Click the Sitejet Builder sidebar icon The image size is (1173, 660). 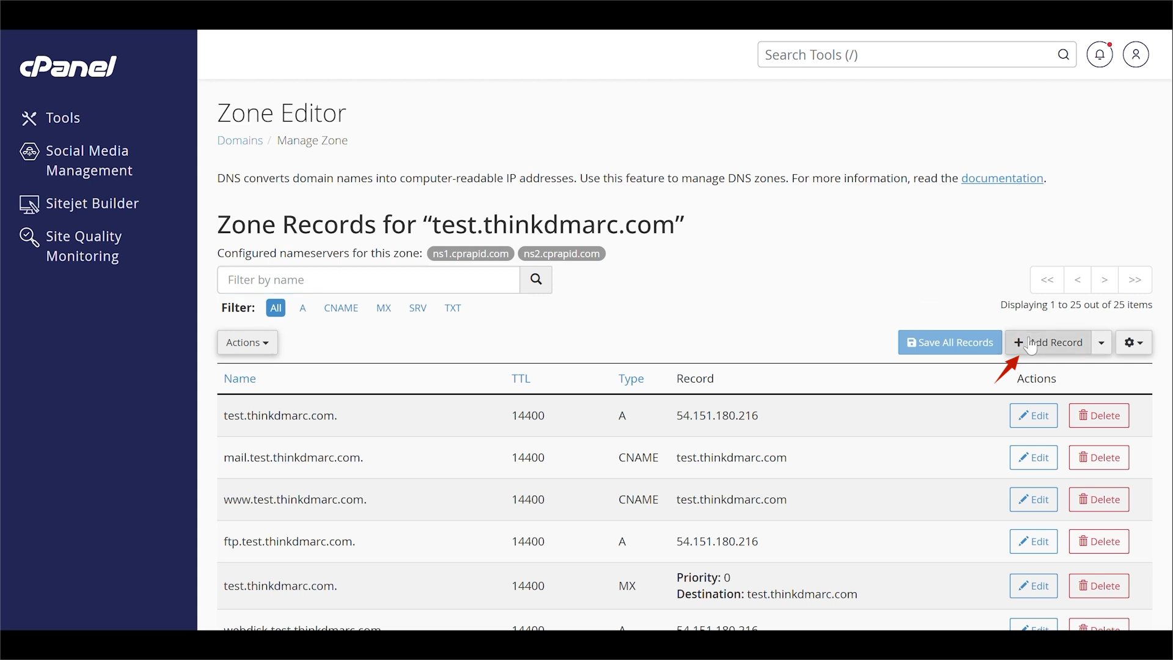(x=29, y=204)
